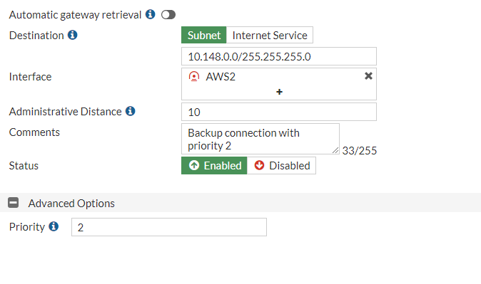
Task: Click info icon next to Destination
Action: [72, 35]
